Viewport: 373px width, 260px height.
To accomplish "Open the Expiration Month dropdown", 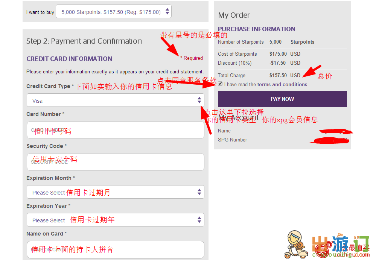I will pos(116,192).
